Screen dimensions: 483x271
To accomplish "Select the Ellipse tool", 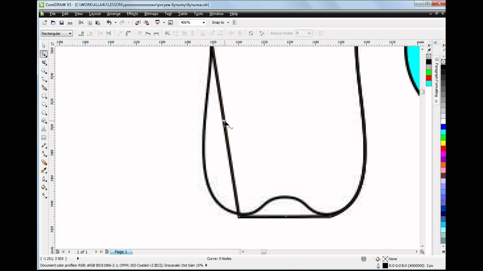I will pos(44,104).
